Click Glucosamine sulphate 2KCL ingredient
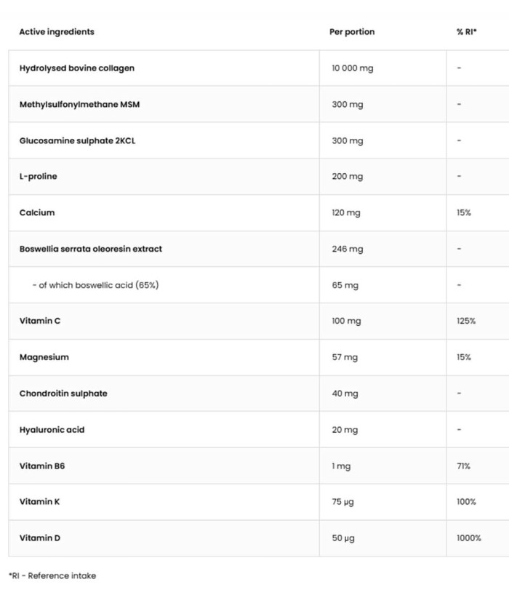509x611 pixels. tap(78, 140)
